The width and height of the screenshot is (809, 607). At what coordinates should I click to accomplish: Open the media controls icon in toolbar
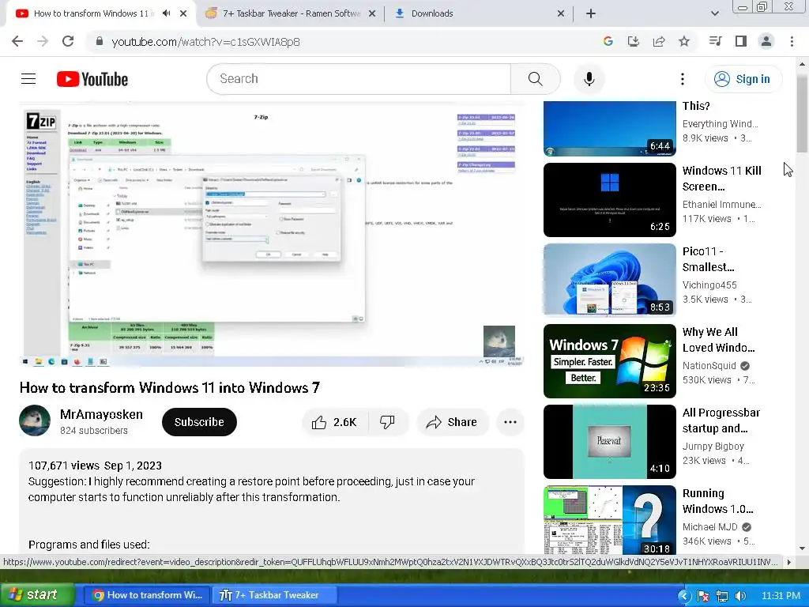(715, 41)
